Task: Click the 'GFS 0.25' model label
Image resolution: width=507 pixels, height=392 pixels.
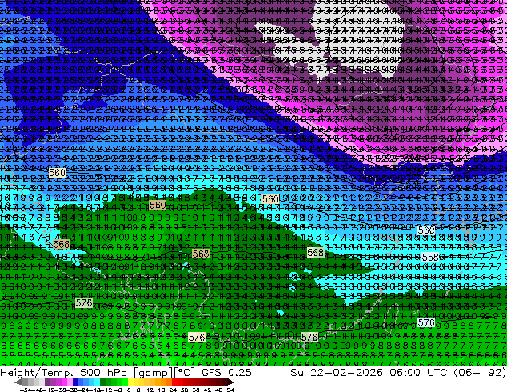Action: [x=226, y=373]
